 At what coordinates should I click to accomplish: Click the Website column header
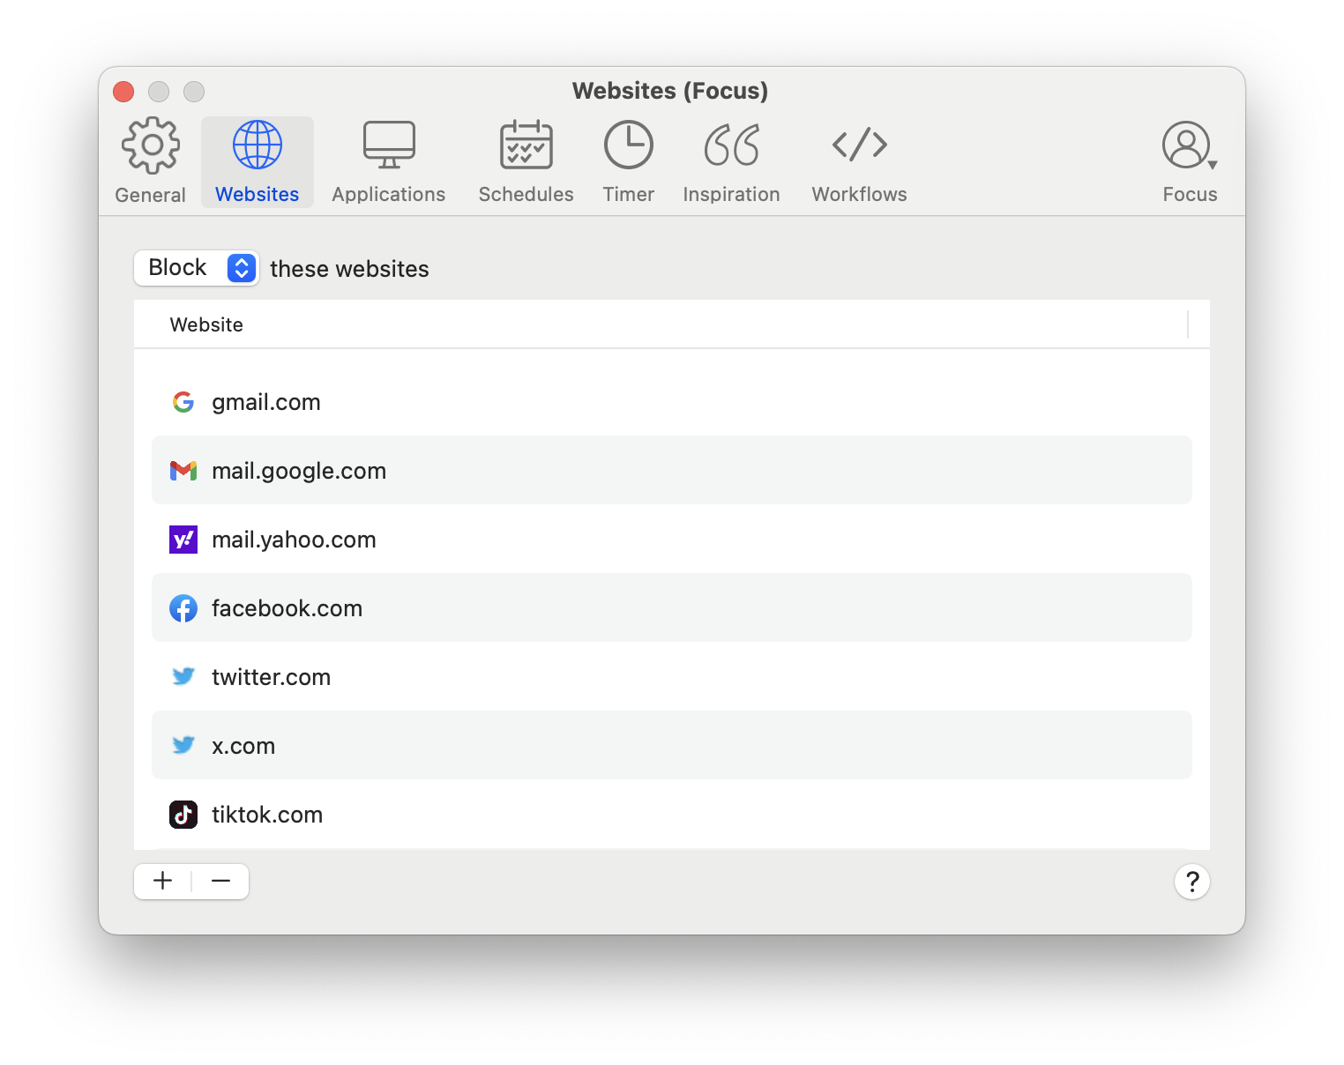coord(205,324)
